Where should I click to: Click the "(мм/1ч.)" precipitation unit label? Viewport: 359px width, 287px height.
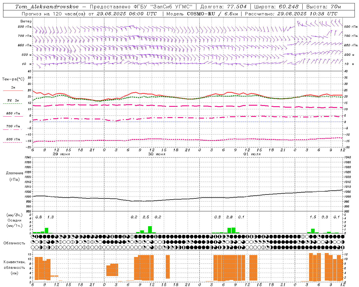click(14, 226)
